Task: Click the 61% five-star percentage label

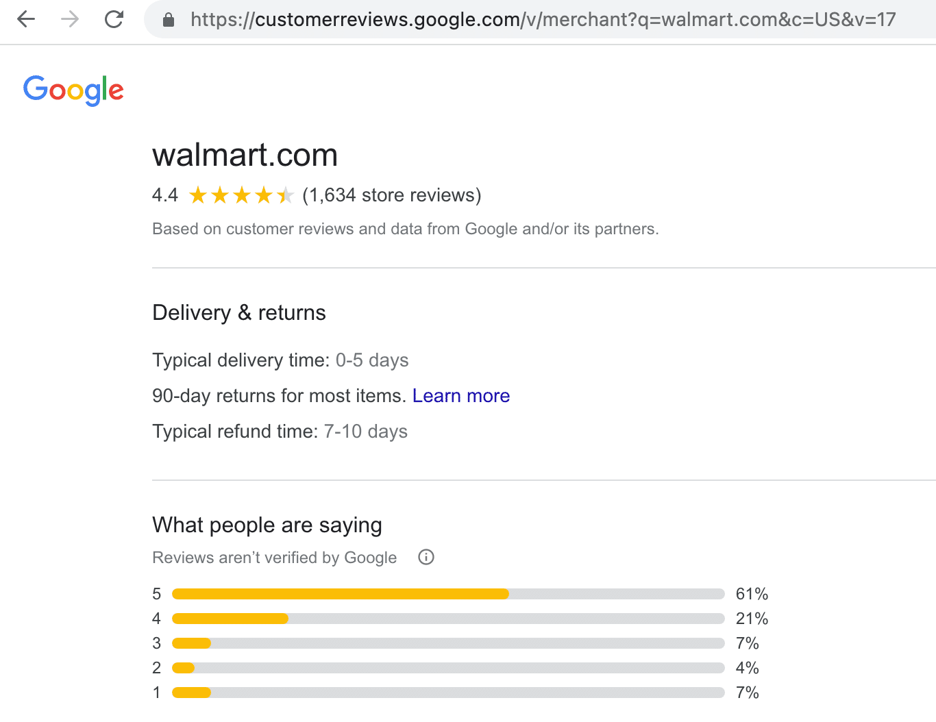Action: click(752, 594)
